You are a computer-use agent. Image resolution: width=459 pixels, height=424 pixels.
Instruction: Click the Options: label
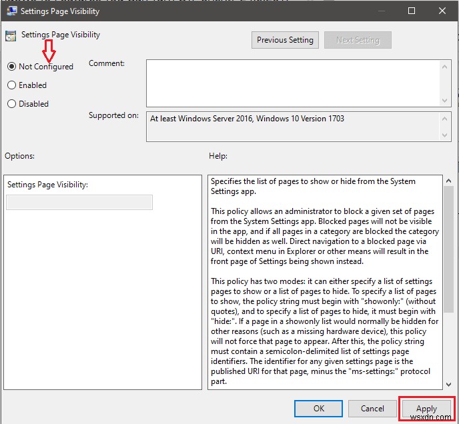click(x=19, y=156)
